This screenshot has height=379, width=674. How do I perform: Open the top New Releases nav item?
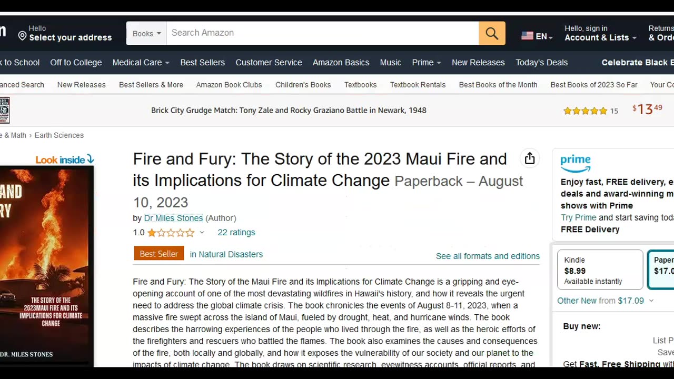click(x=478, y=62)
